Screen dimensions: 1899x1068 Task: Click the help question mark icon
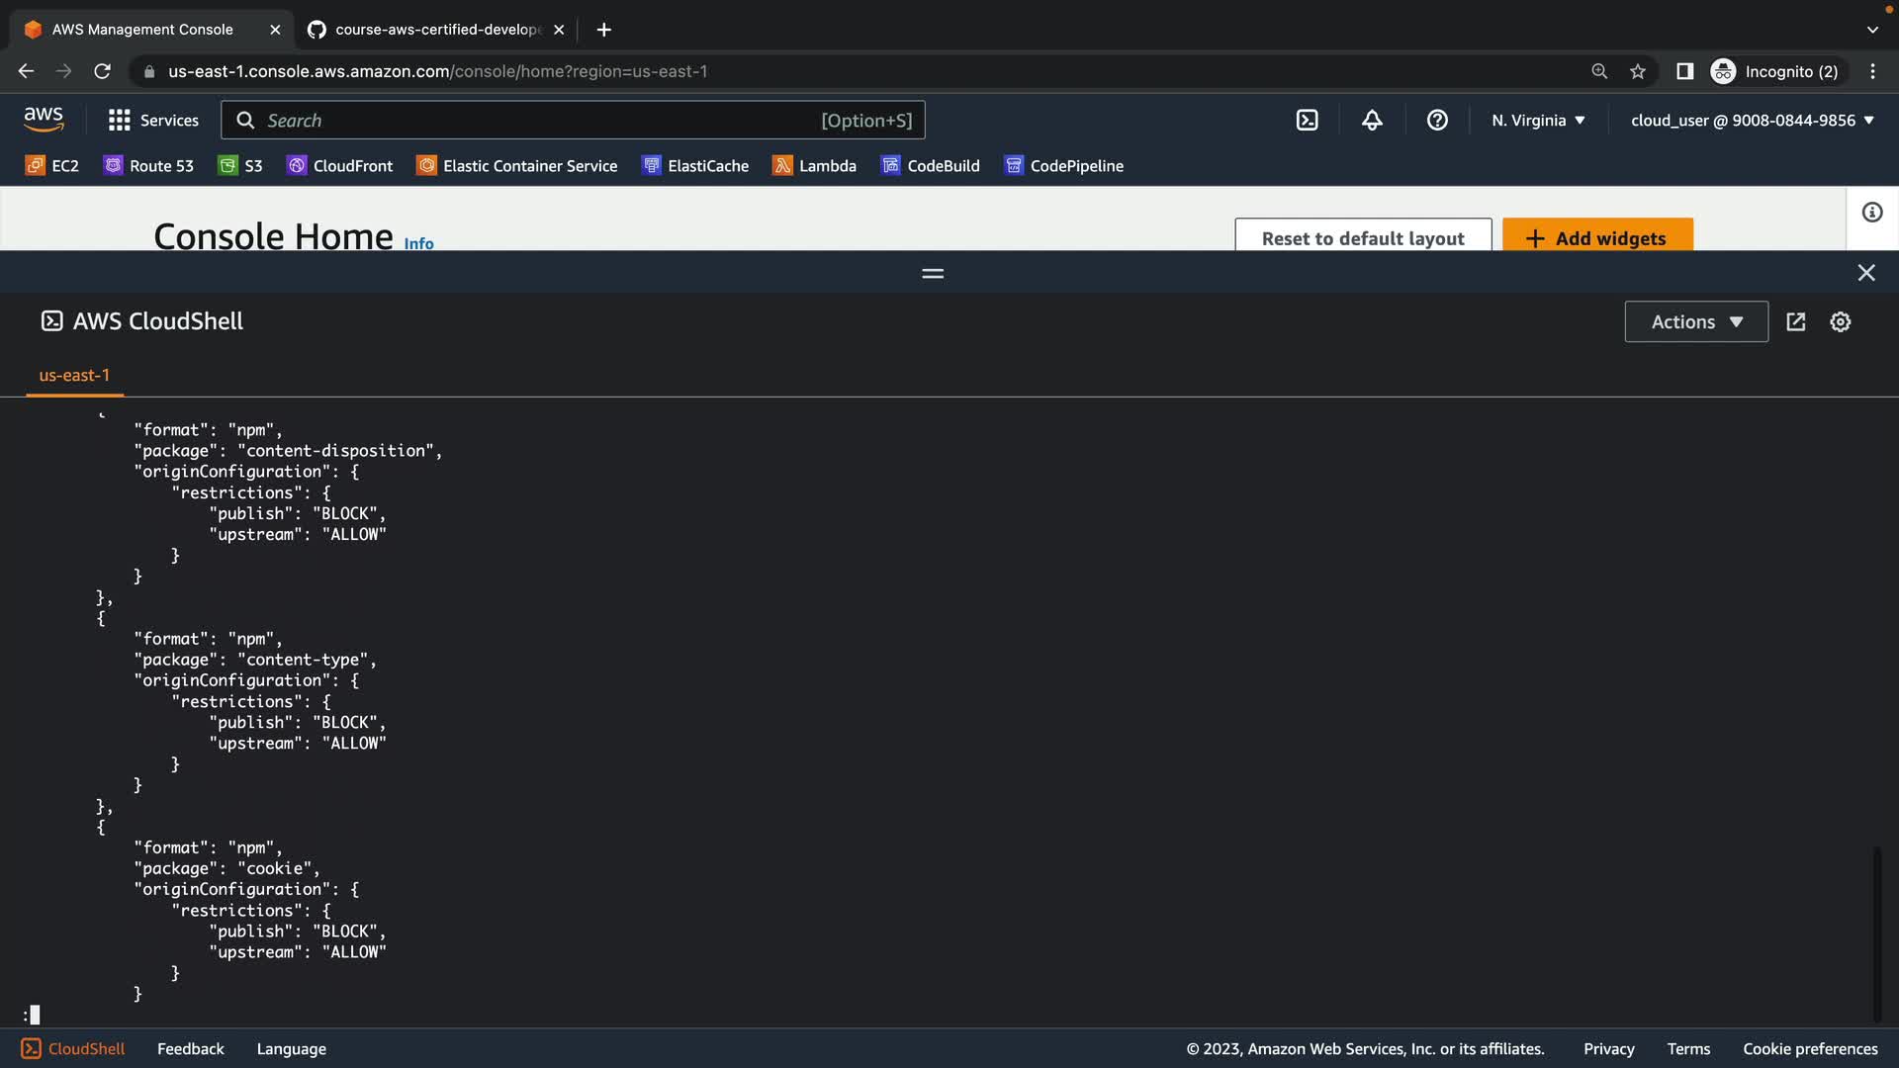1437,121
